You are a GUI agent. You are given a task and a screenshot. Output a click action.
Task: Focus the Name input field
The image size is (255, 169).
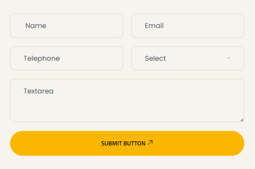(x=66, y=26)
